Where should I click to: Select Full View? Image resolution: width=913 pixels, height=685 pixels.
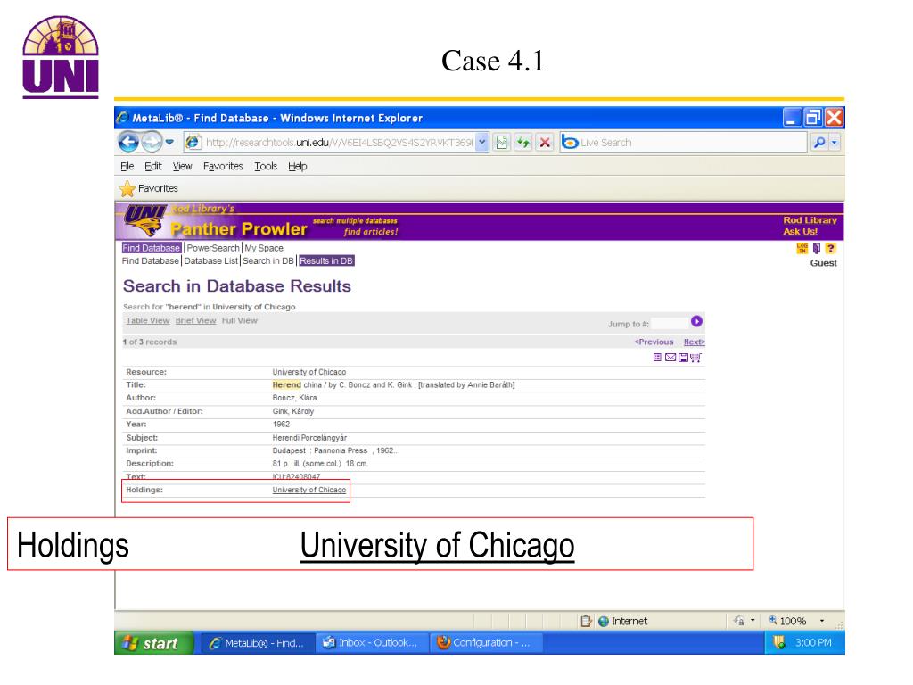pos(239,320)
